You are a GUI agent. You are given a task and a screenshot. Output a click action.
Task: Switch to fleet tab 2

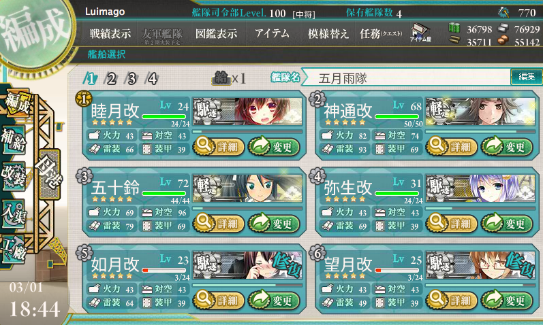pyautogui.click(x=111, y=79)
